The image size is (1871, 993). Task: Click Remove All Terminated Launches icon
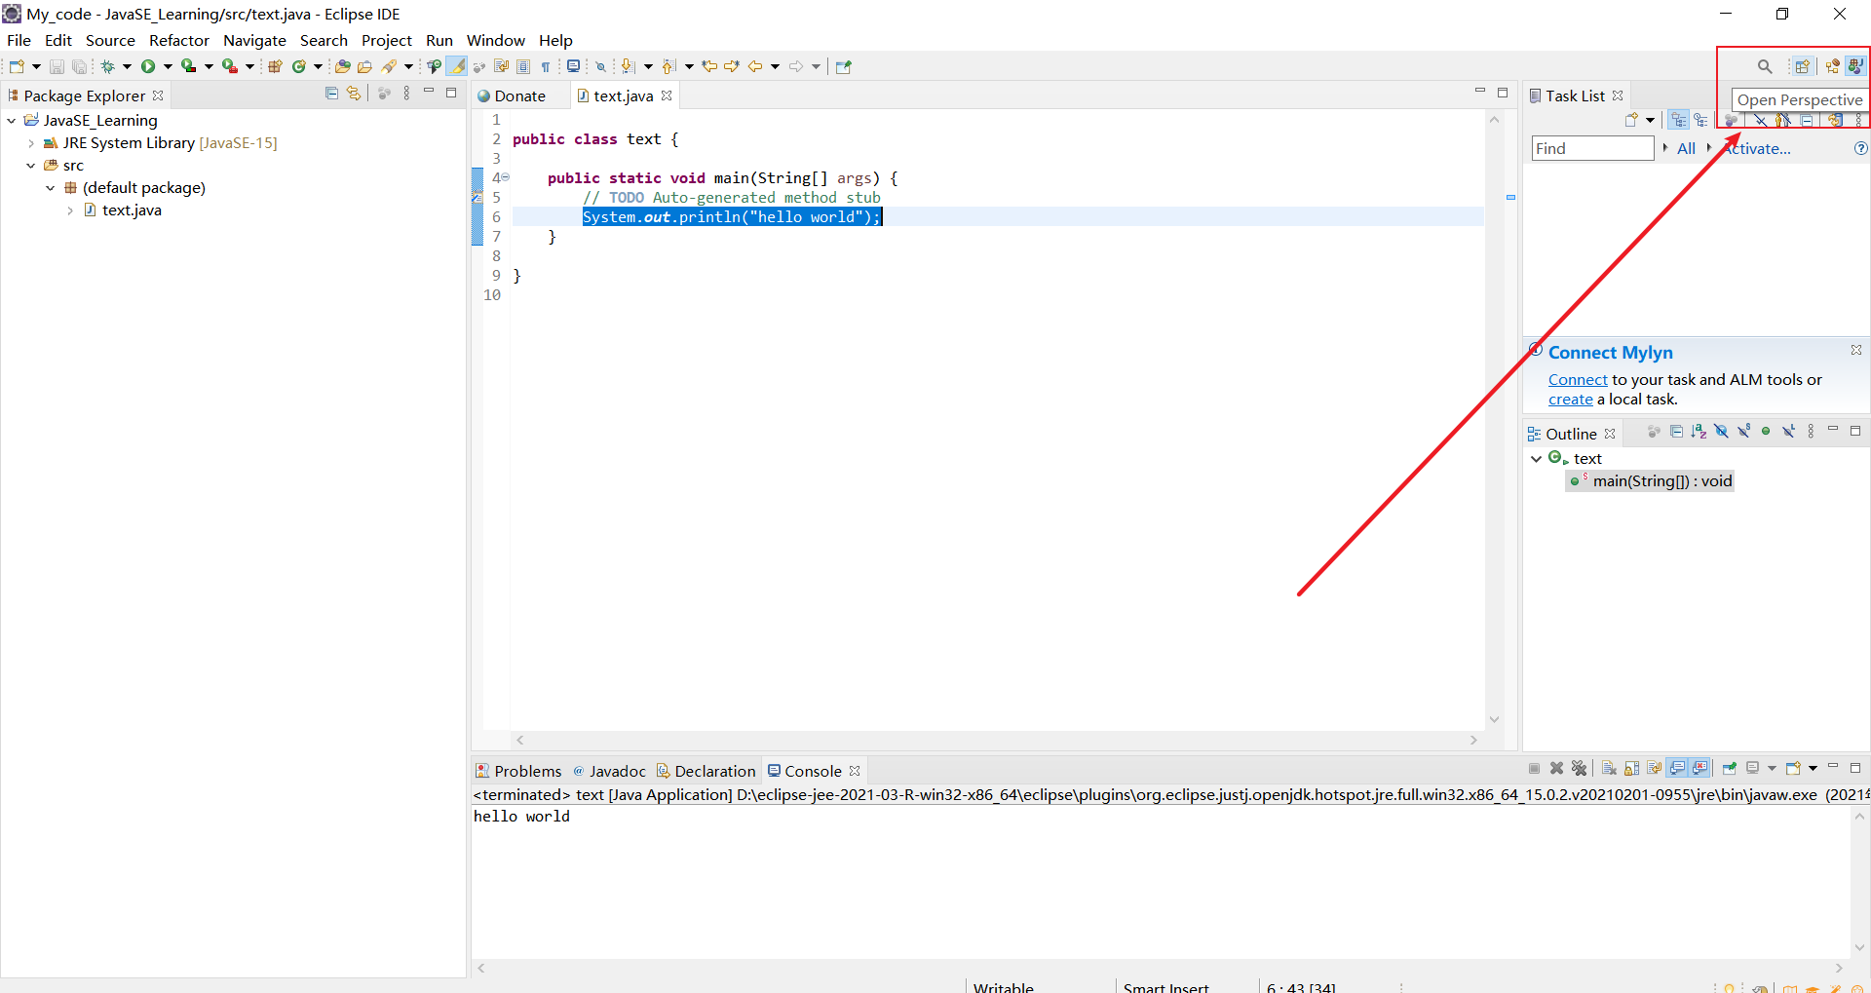tap(1580, 768)
